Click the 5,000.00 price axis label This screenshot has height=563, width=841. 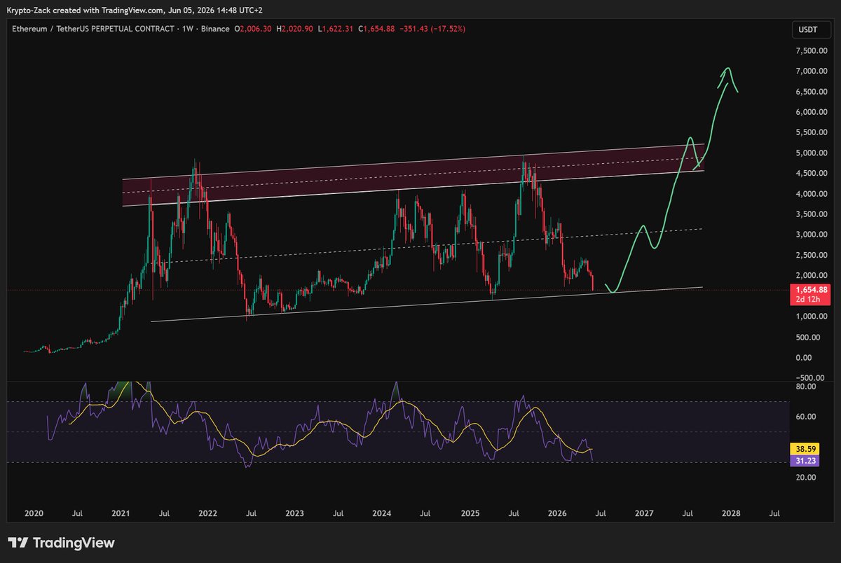[x=812, y=153]
